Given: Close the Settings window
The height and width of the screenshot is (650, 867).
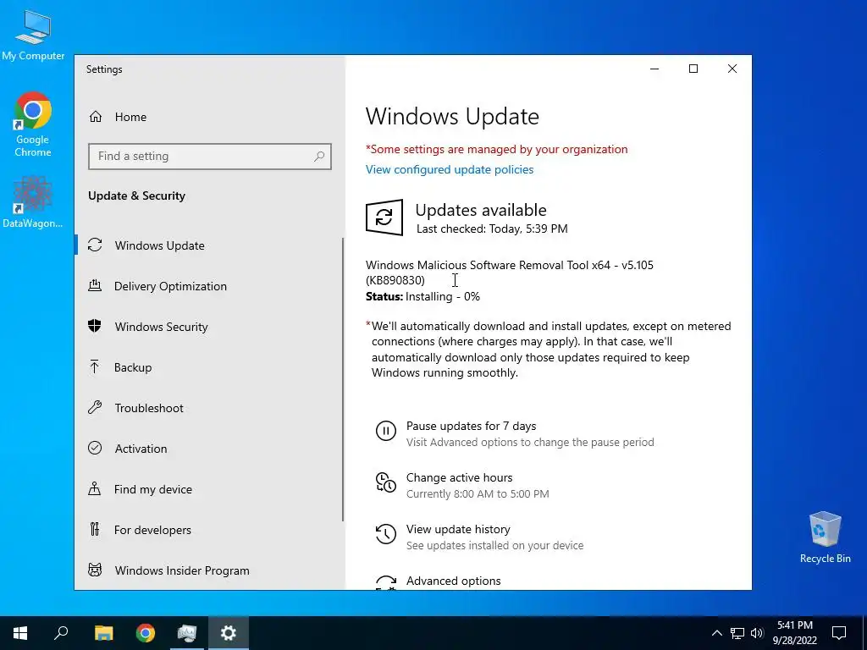Looking at the screenshot, I should (732, 69).
